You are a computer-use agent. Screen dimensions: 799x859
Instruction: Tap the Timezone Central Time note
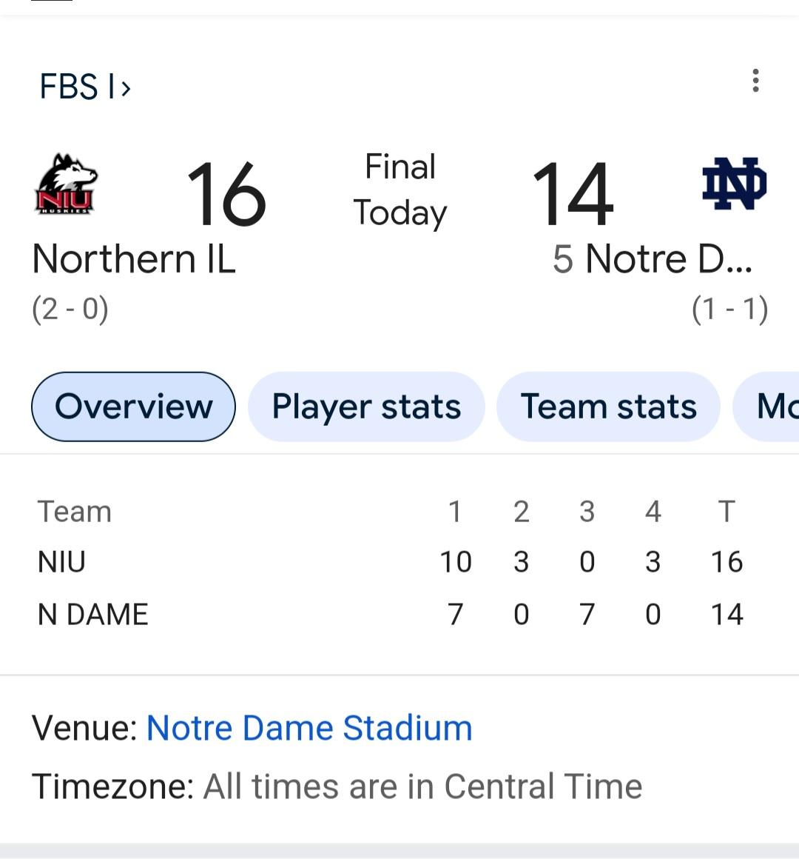point(337,786)
